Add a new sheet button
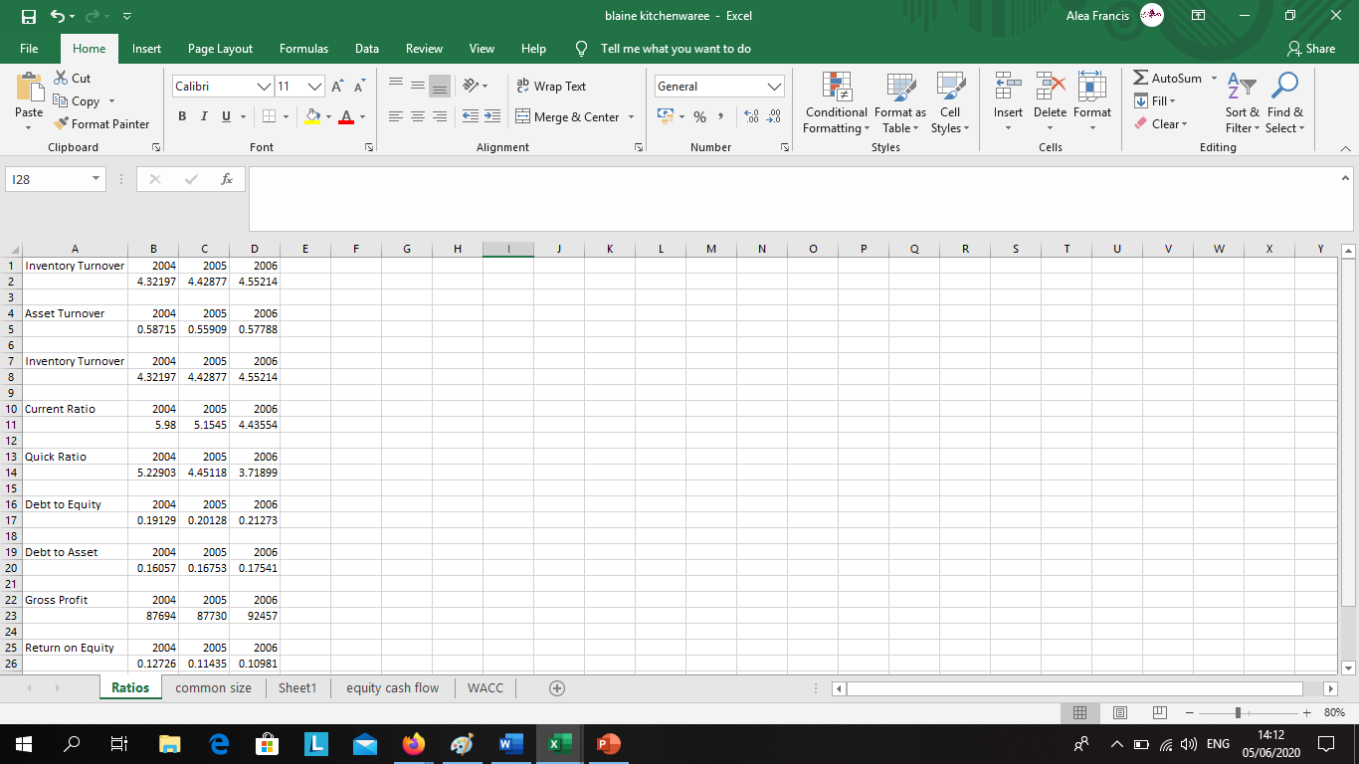Image resolution: width=1359 pixels, height=764 pixels. 557,687
